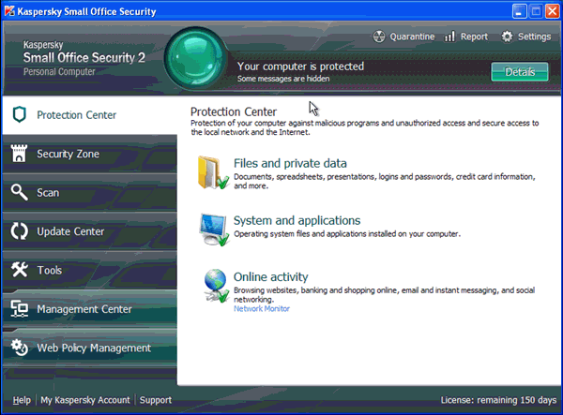This screenshot has height=415, width=563.
Task: Click the Support link in footer
Action: (155, 400)
